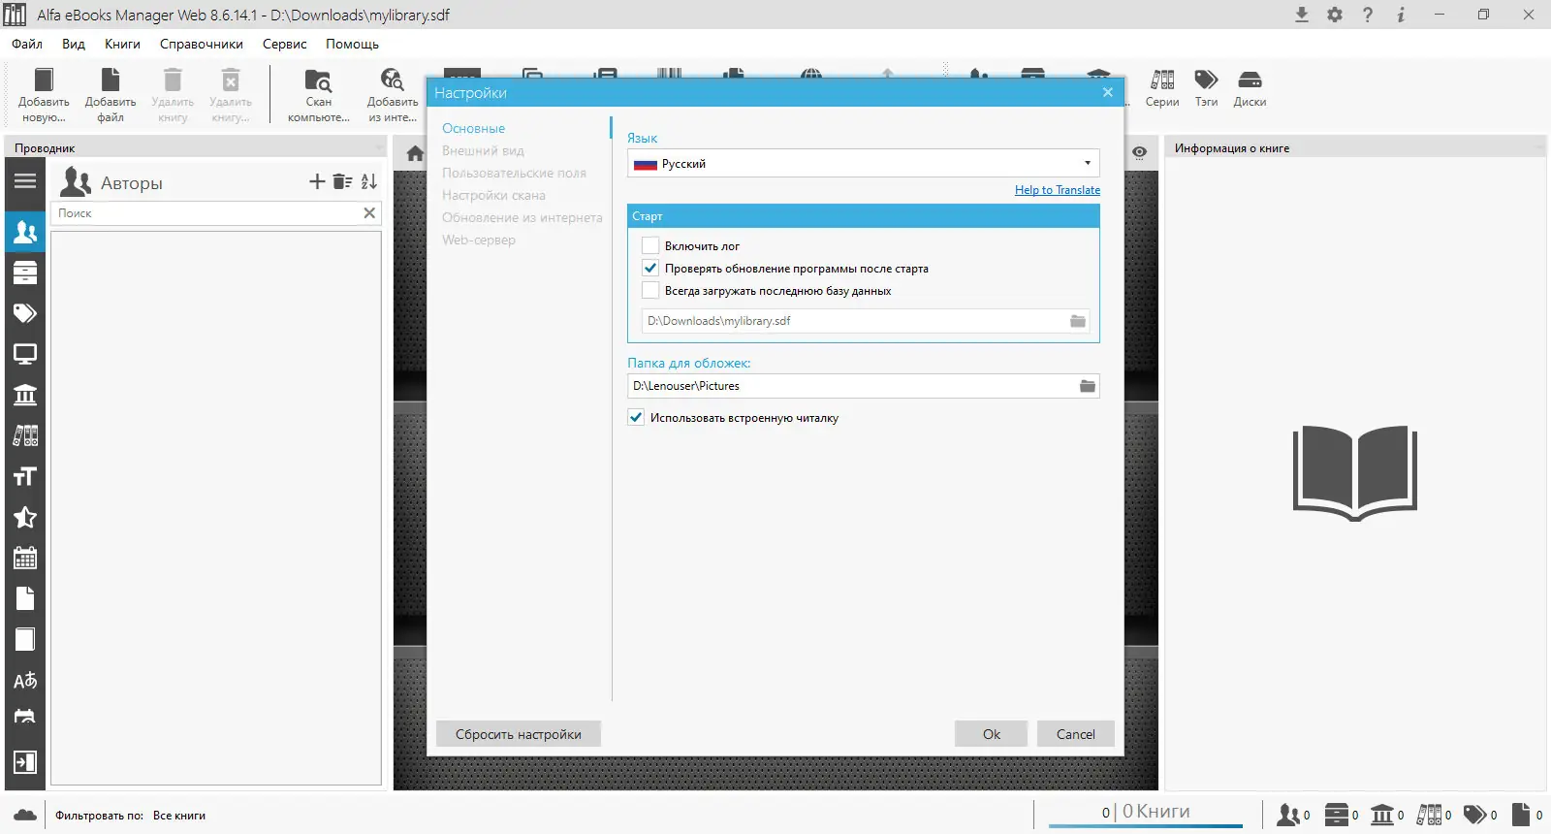Clear the author search with the X

[x=369, y=213]
